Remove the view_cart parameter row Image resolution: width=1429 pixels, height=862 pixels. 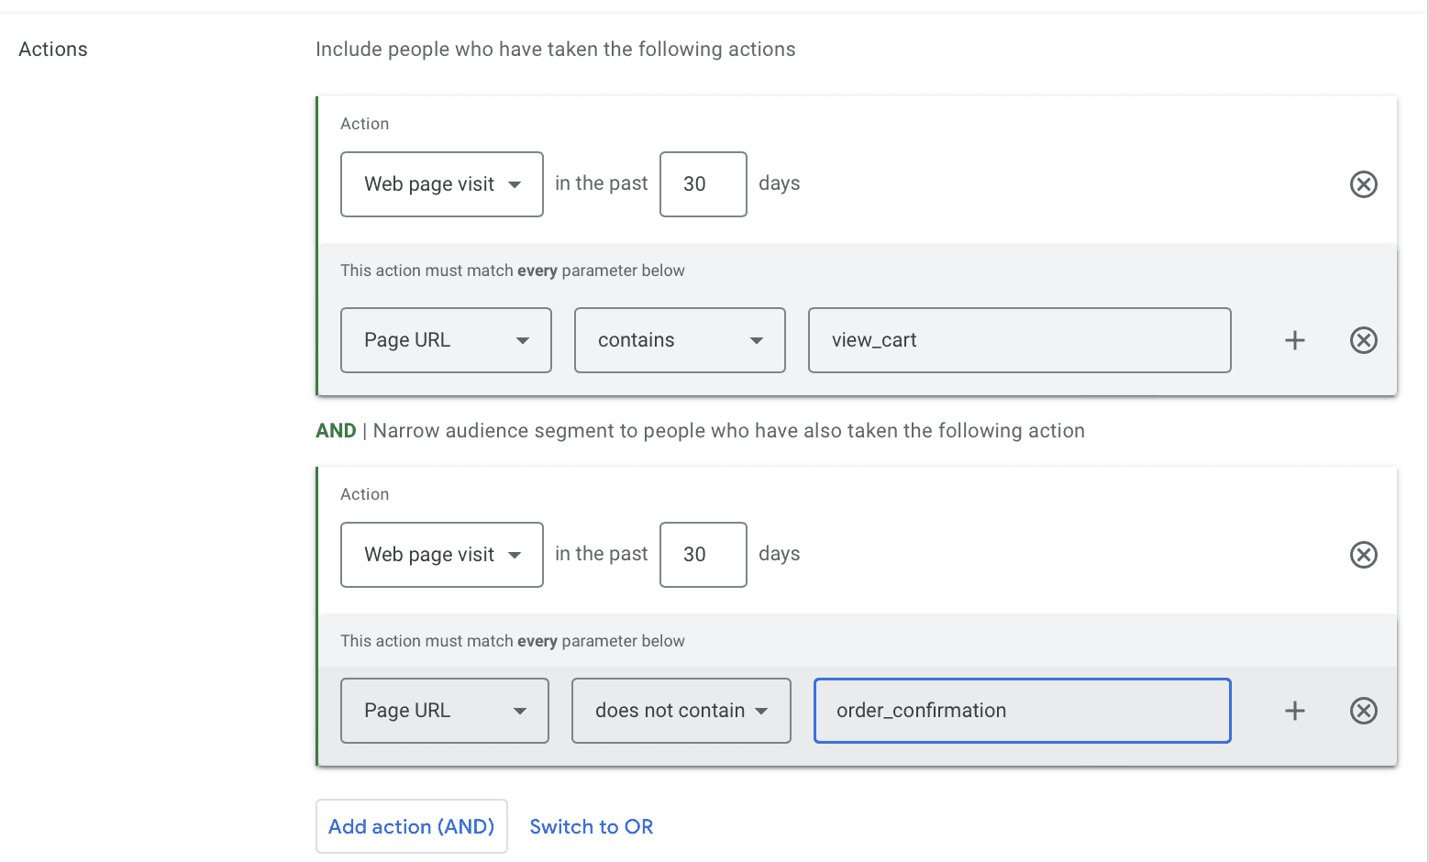(1363, 340)
